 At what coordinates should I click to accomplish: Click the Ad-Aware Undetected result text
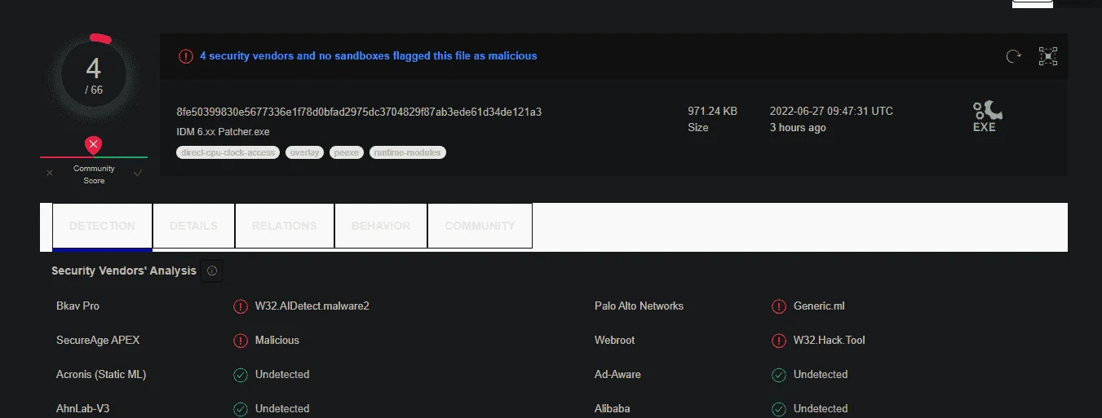[x=821, y=375]
